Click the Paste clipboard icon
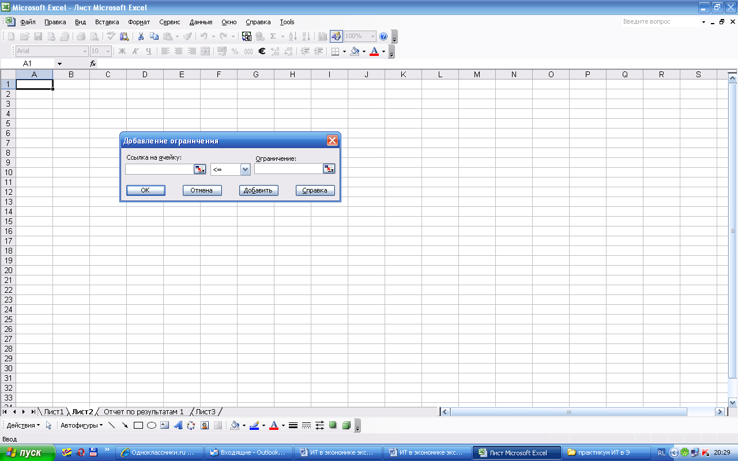The height and width of the screenshot is (461, 738). [x=167, y=36]
